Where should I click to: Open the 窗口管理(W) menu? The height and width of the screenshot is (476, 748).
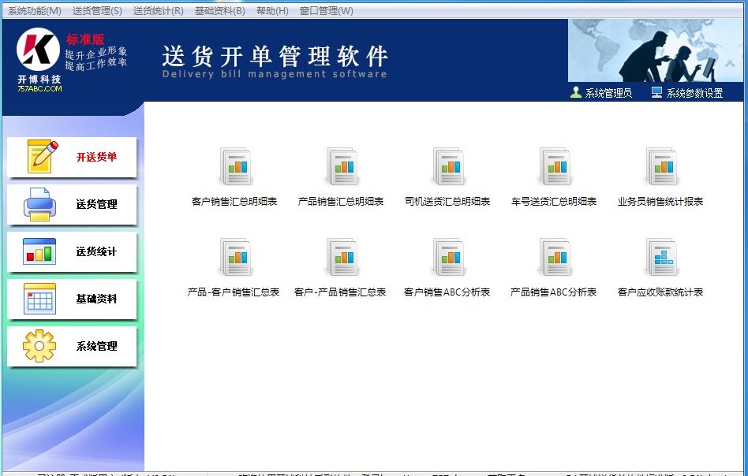(x=326, y=11)
